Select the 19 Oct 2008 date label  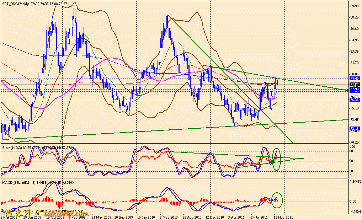[x=55, y=217]
